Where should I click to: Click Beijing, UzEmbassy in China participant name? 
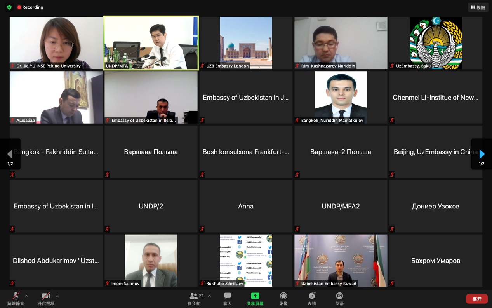click(x=436, y=152)
